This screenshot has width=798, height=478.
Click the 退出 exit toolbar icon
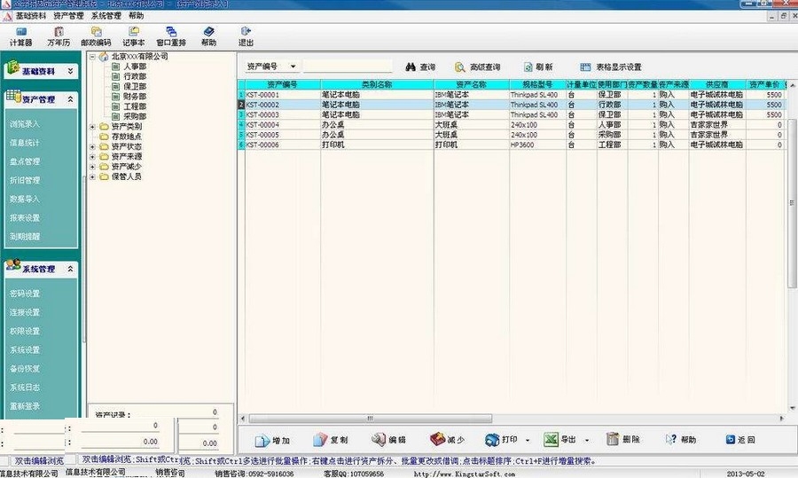point(246,36)
